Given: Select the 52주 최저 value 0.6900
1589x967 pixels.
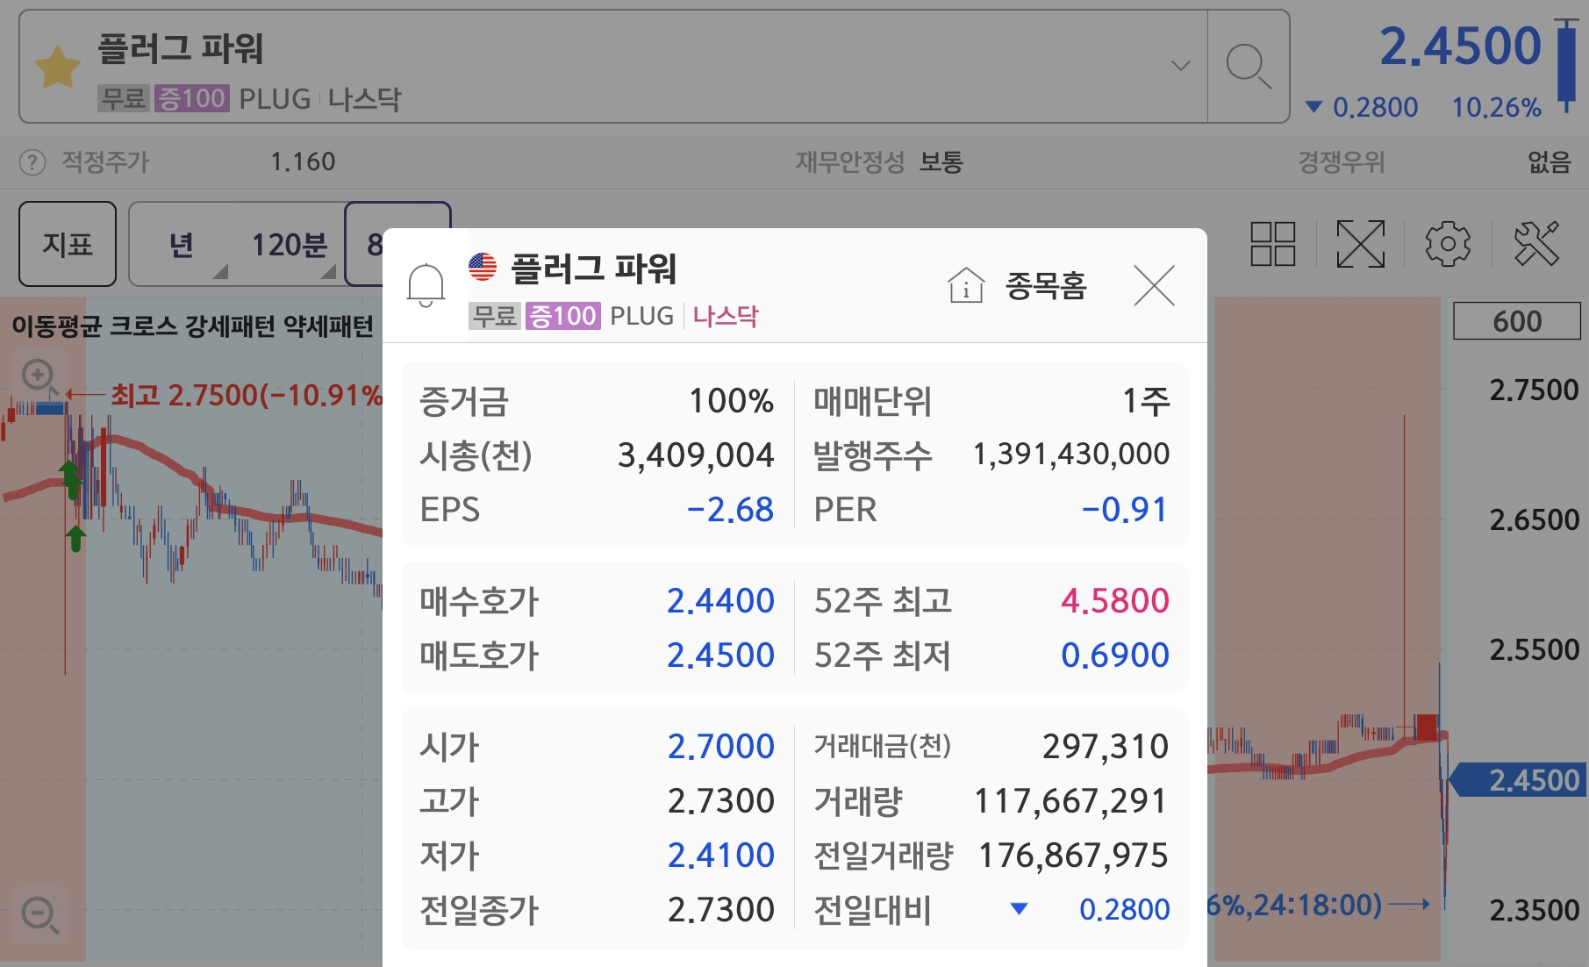Looking at the screenshot, I should click(1115, 655).
